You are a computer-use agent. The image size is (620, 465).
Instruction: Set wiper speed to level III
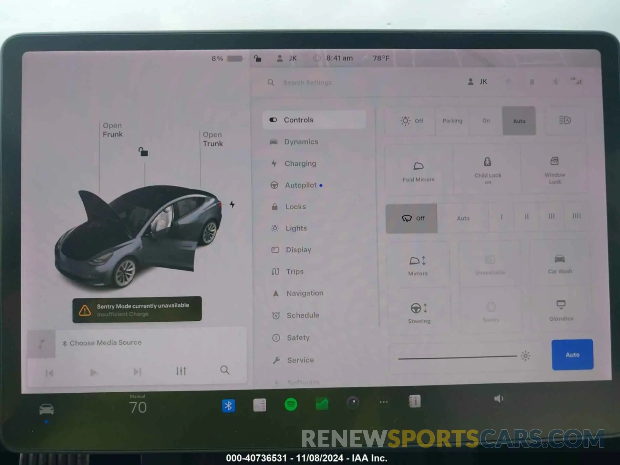tap(551, 216)
